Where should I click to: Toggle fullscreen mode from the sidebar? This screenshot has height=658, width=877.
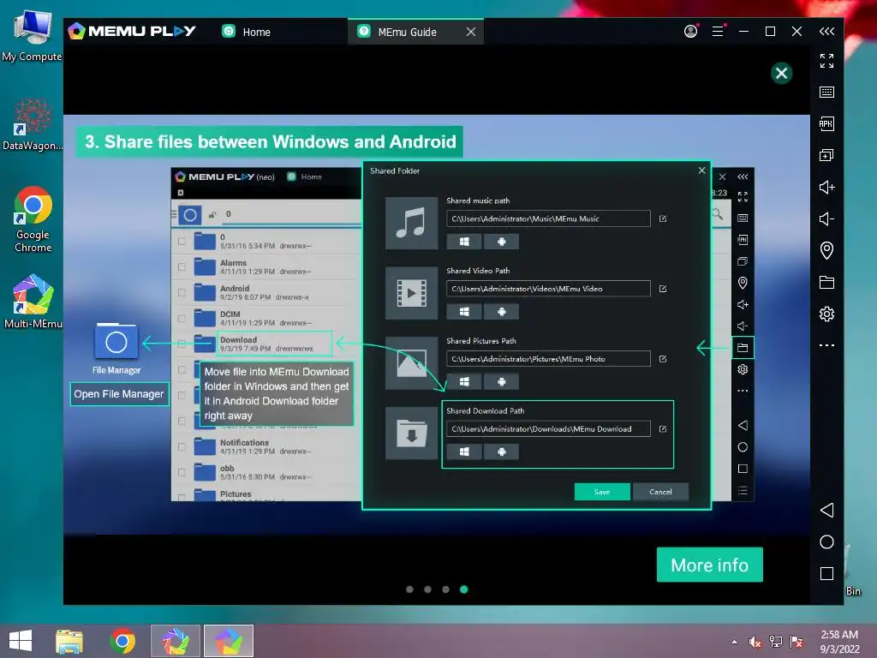[x=826, y=61]
